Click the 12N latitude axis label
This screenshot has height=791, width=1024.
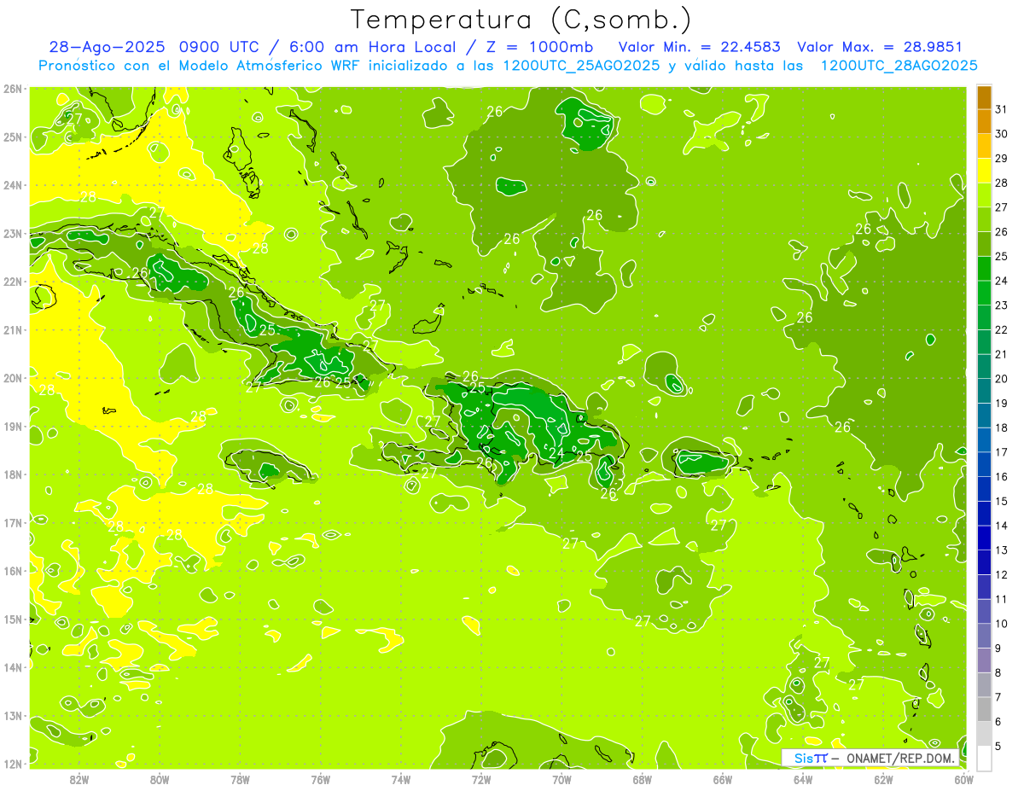click(13, 764)
